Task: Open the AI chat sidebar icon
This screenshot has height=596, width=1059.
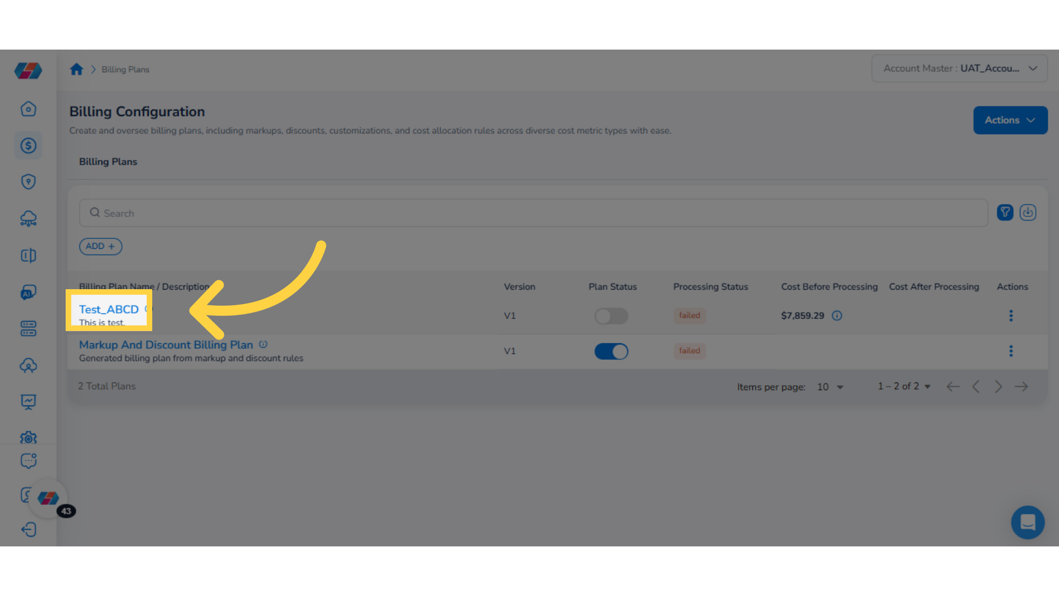Action: tap(28, 292)
